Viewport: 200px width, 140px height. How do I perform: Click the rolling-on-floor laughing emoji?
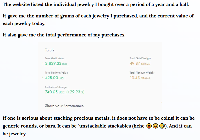tap(162, 126)
